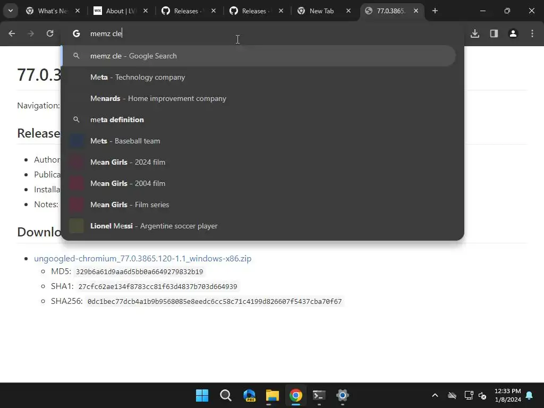Open the Chrome downloads icon
This screenshot has width=544, height=408.
[475, 33]
